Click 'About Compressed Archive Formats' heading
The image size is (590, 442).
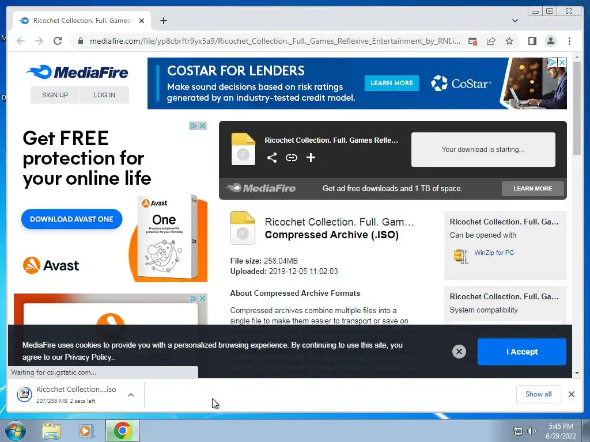click(295, 294)
